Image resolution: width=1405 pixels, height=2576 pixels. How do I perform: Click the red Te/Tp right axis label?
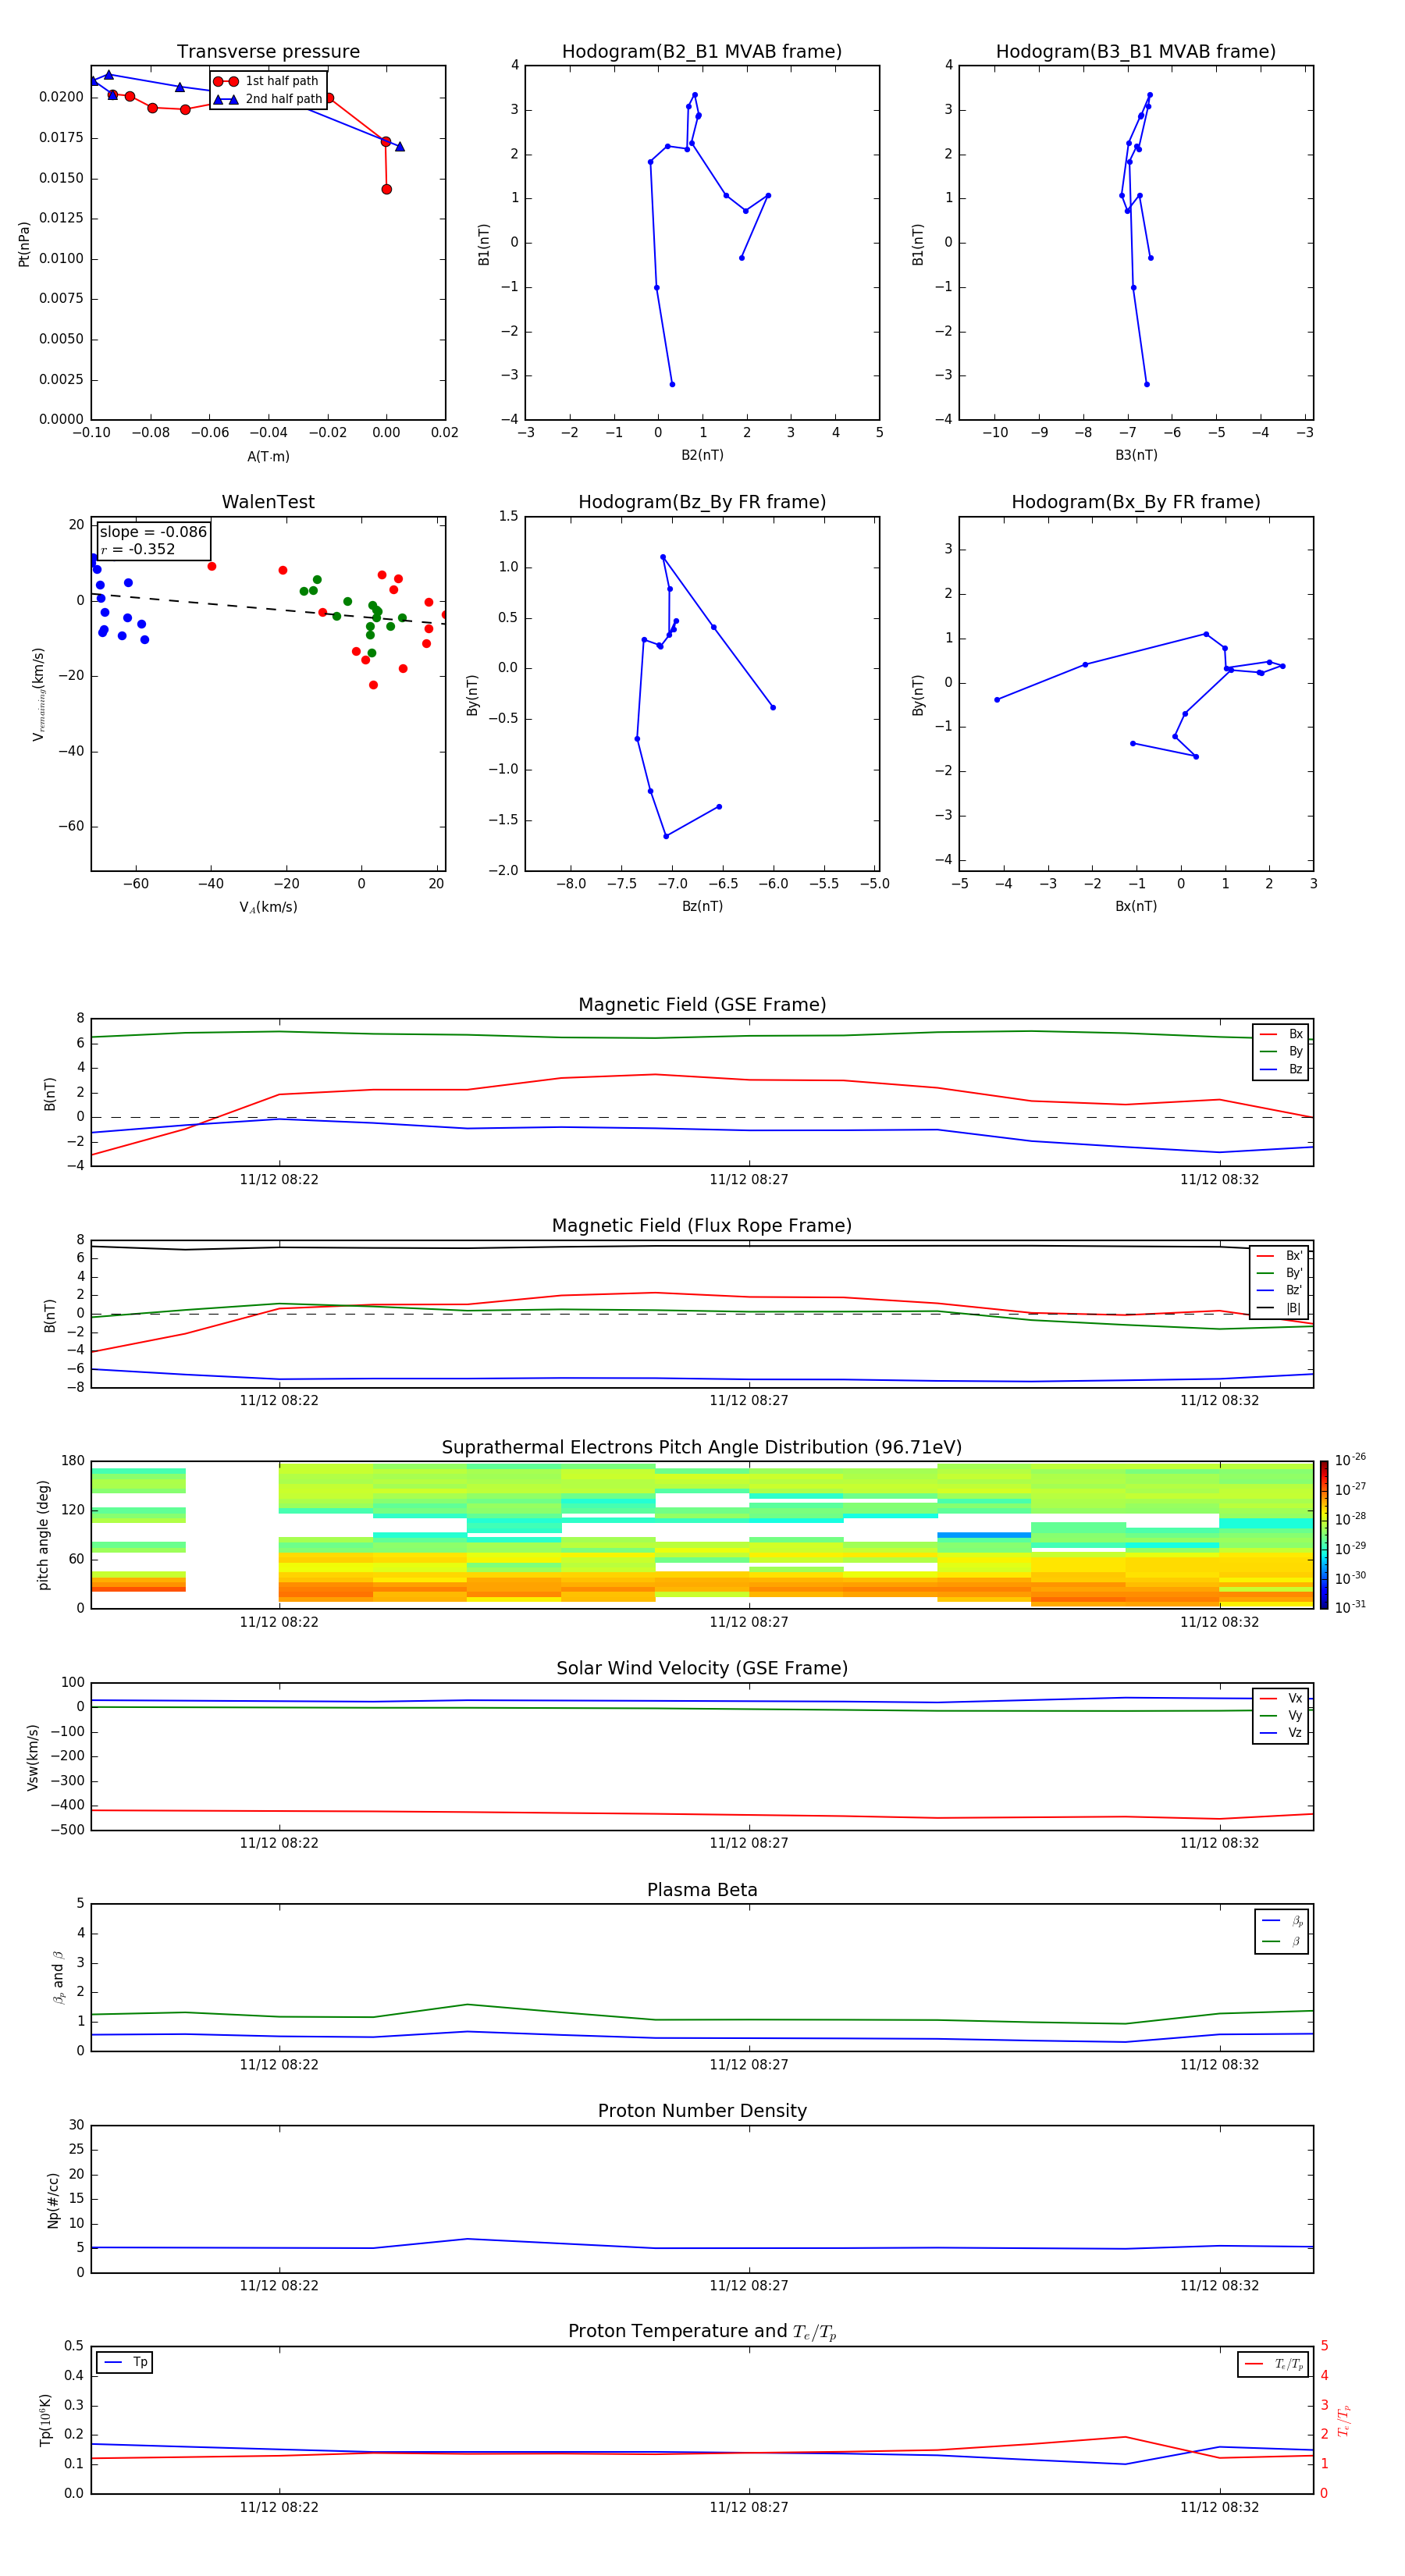[1345, 2421]
